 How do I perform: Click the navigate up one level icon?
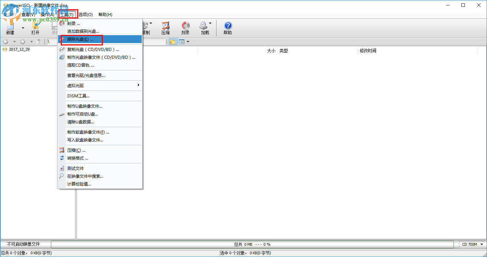click(x=39, y=42)
